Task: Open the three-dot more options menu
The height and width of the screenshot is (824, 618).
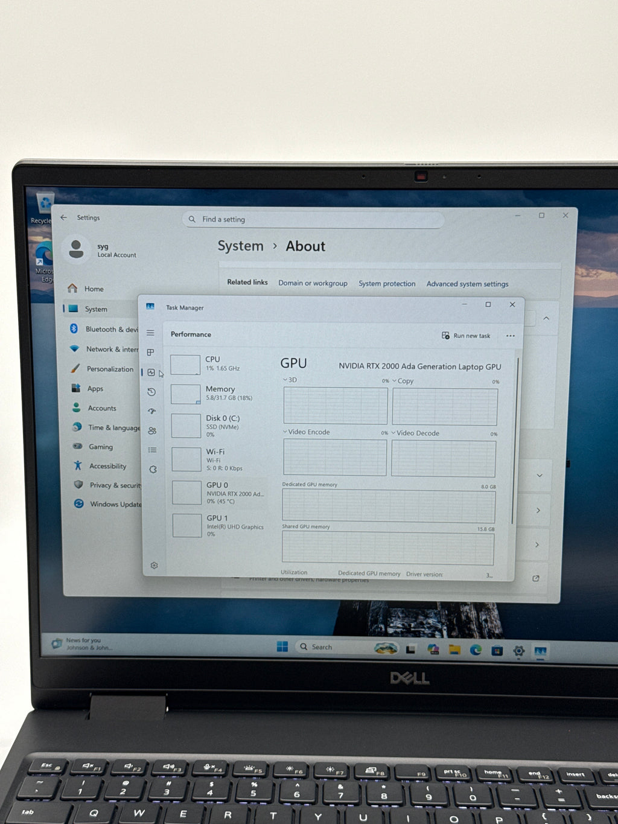Action: point(511,336)
